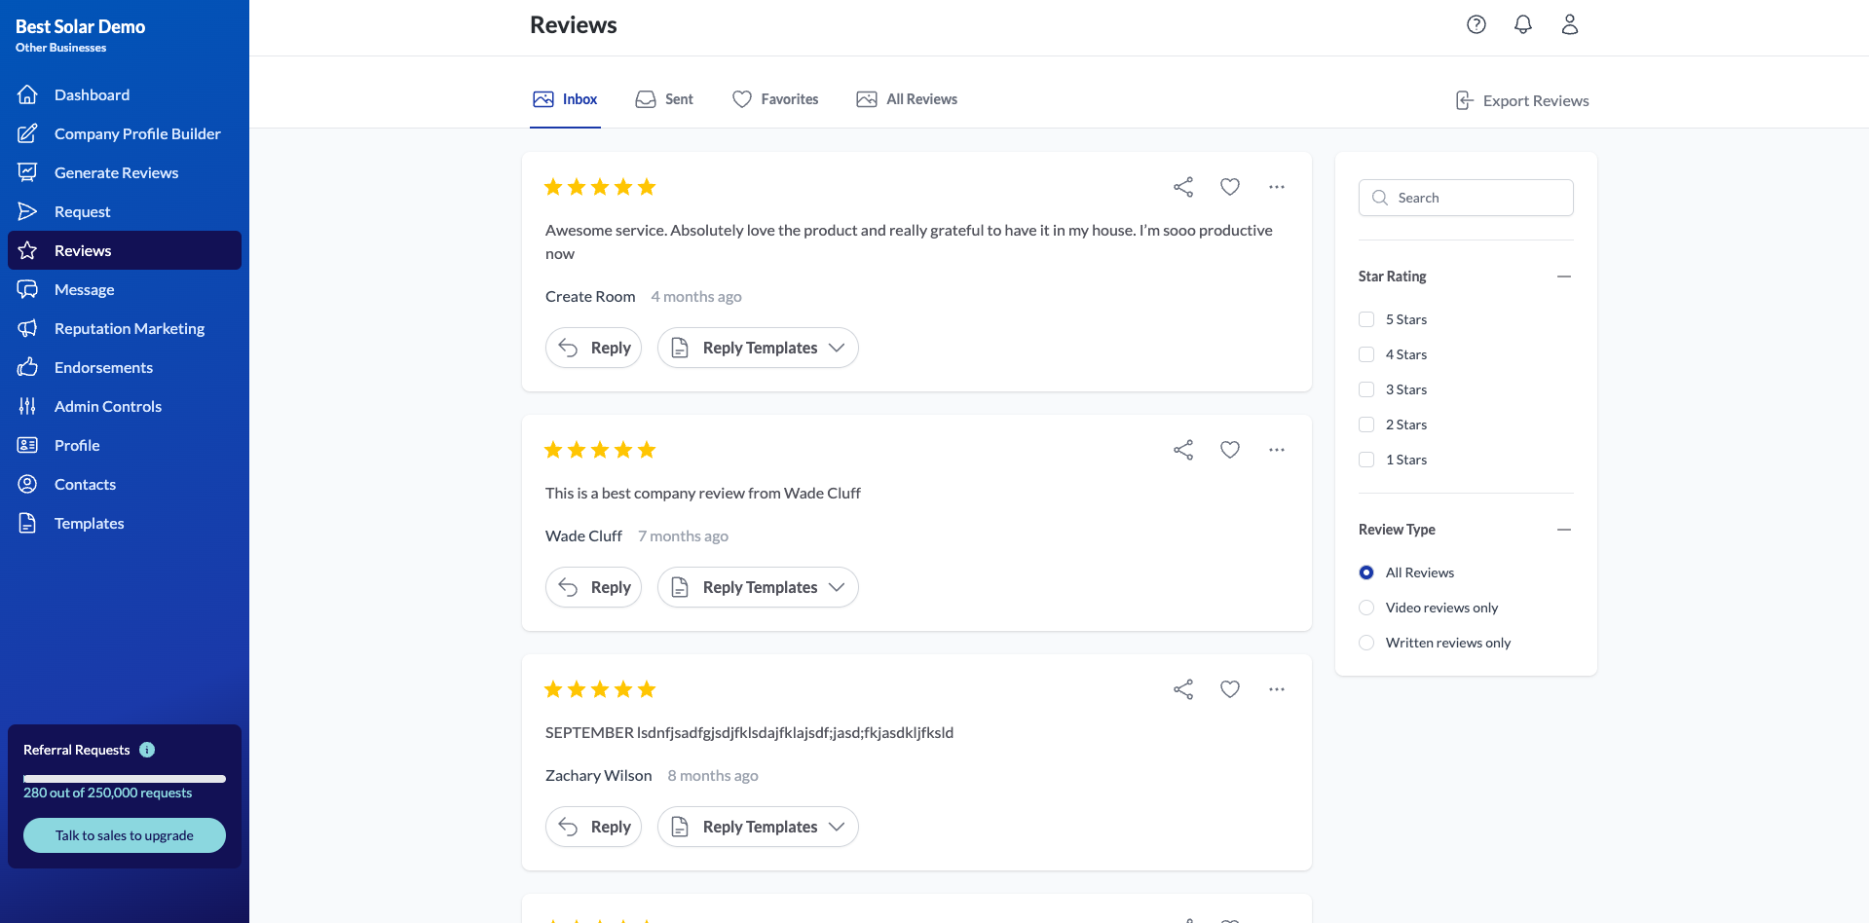Open Reply Templates for the Create Room review
This screenshot has height=923, width=1869.
click(x=758, y=348)
